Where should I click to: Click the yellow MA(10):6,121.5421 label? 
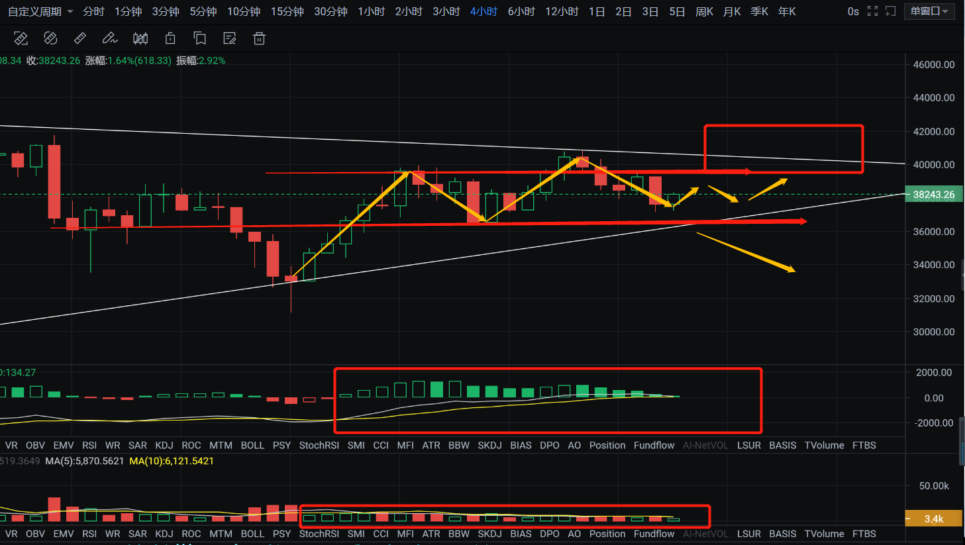[x=172, y=461]
